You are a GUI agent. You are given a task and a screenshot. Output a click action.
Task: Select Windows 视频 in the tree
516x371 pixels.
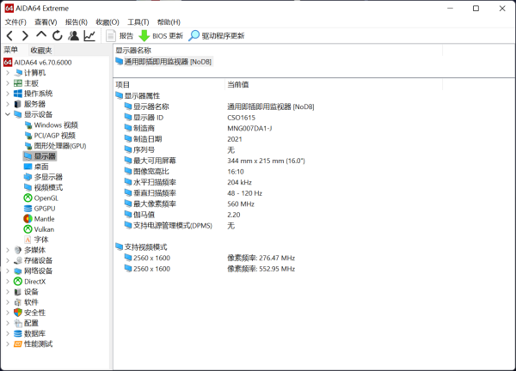[51, 125]
